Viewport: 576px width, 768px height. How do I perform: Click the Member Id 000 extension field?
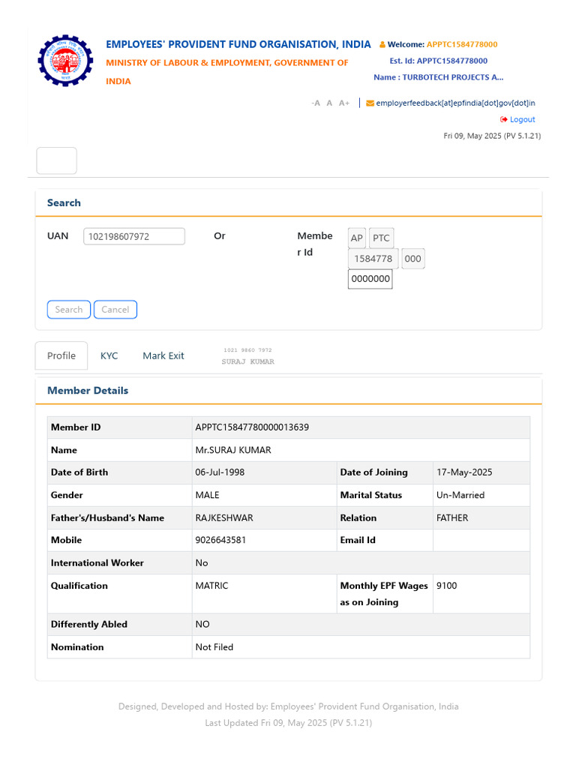tap(413, 259)
